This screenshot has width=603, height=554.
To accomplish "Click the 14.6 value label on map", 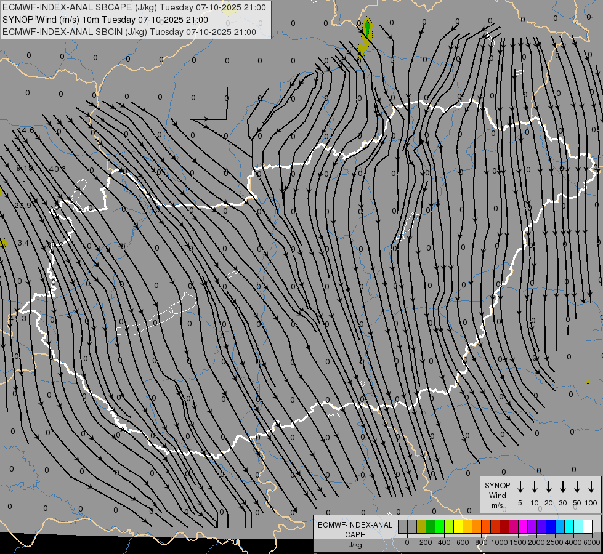I will click(26, 130).
